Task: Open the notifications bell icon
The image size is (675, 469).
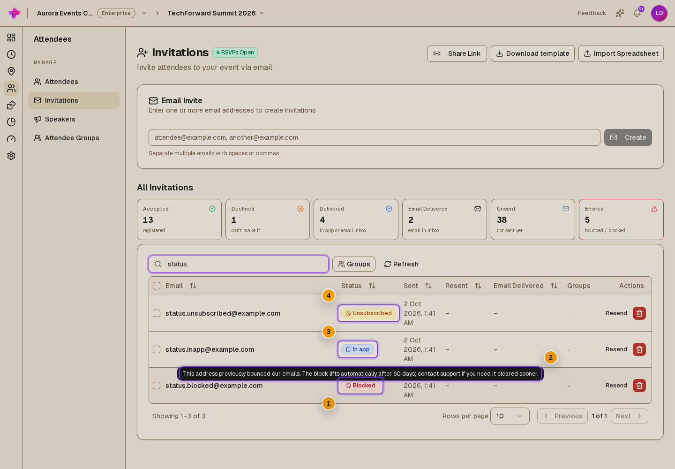Action: click(x=637, y=13)
